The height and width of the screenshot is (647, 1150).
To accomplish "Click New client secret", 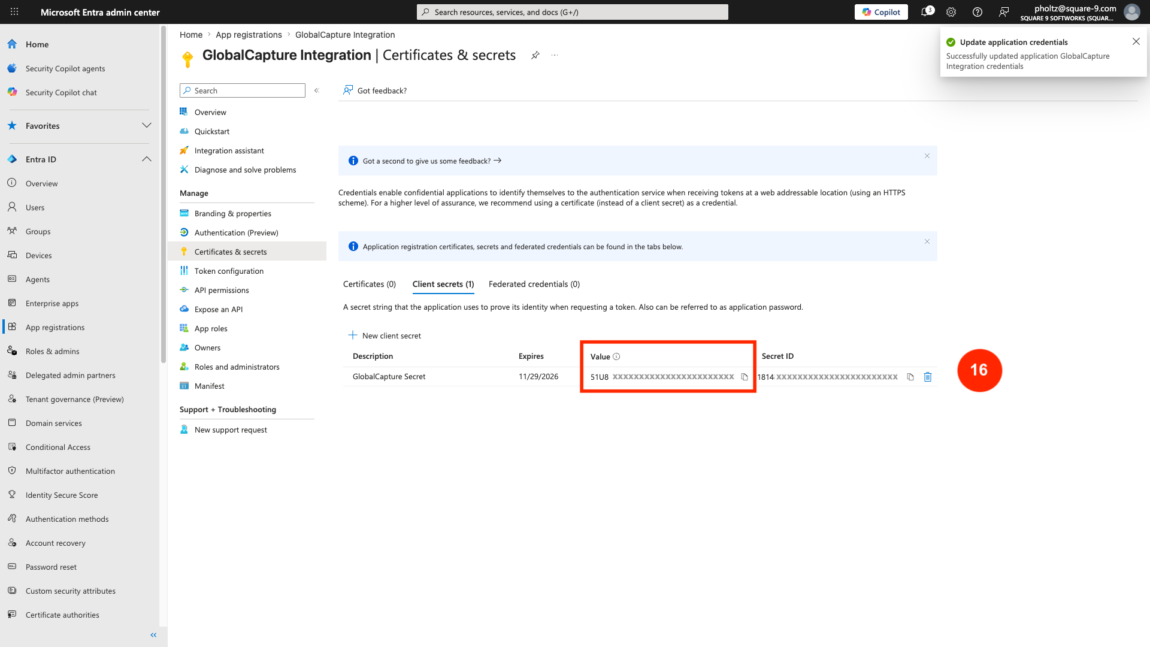I will [x=385, y=335].
